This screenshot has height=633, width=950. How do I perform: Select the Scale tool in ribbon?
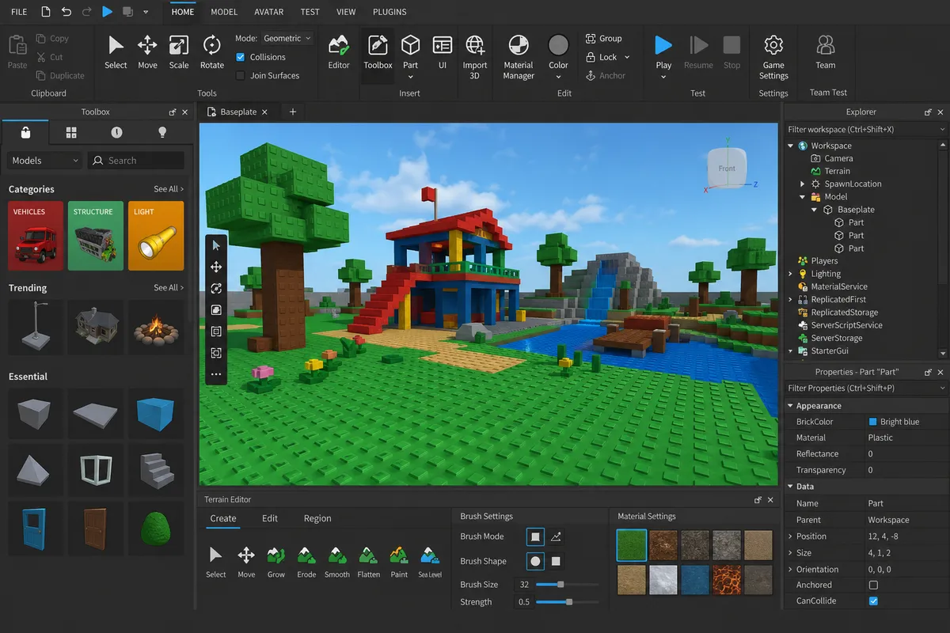coord(179,52)
